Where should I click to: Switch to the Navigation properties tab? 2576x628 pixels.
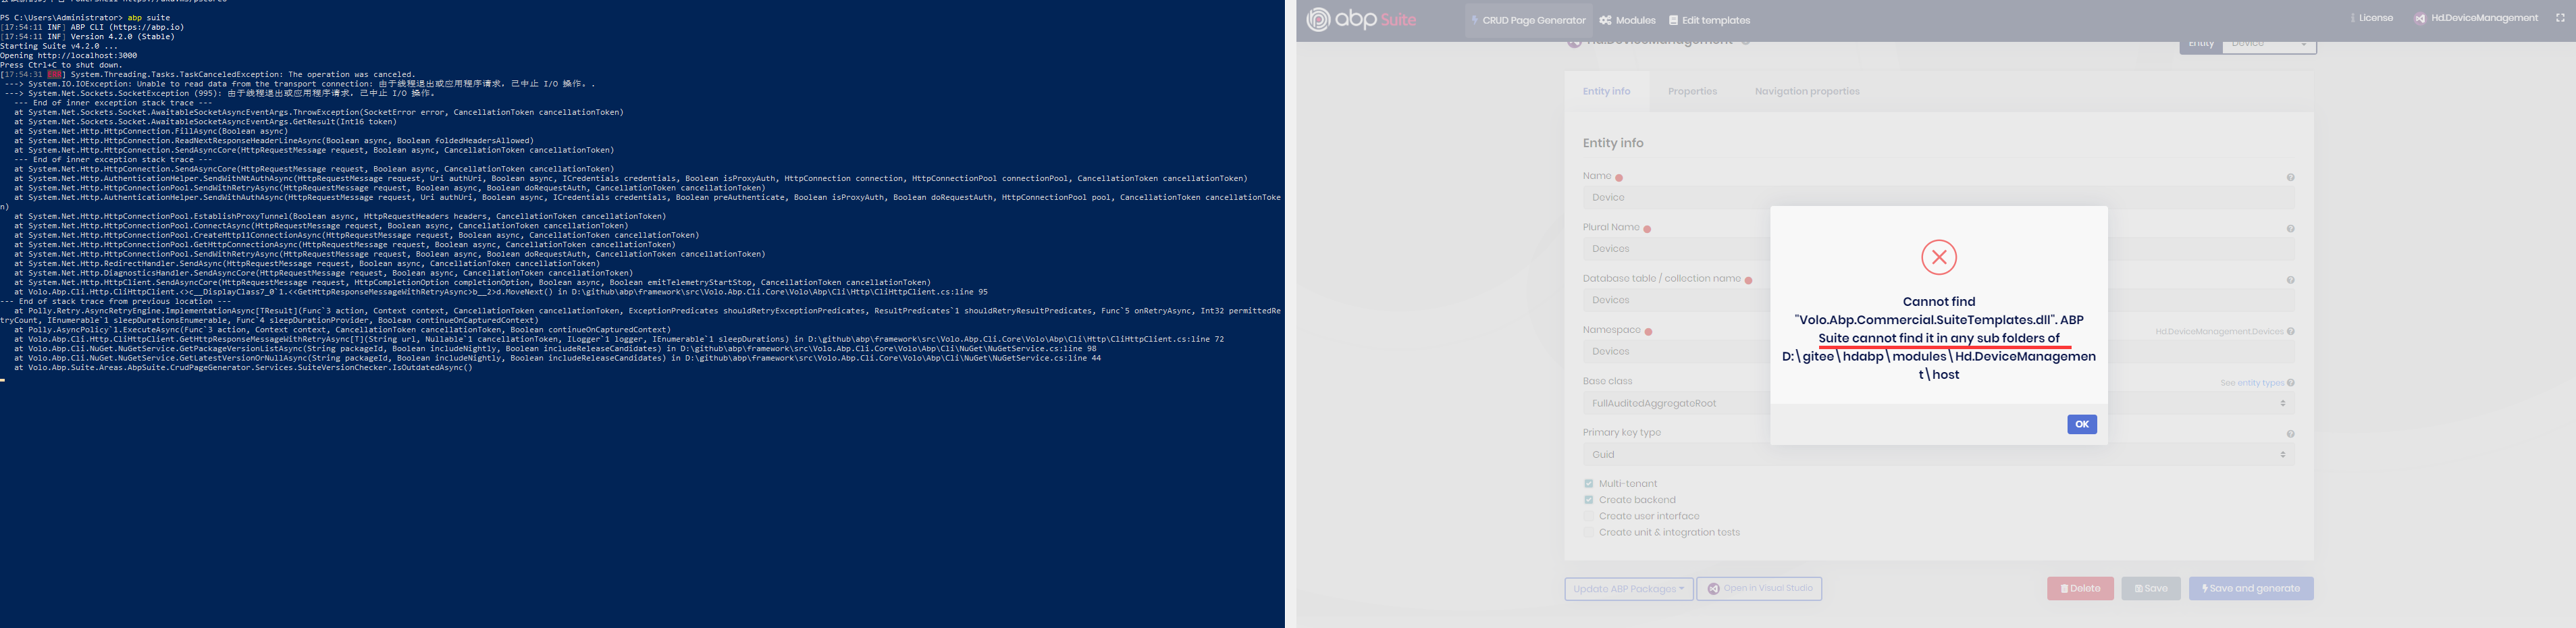pyautogui.click(x=1806, y=91)
